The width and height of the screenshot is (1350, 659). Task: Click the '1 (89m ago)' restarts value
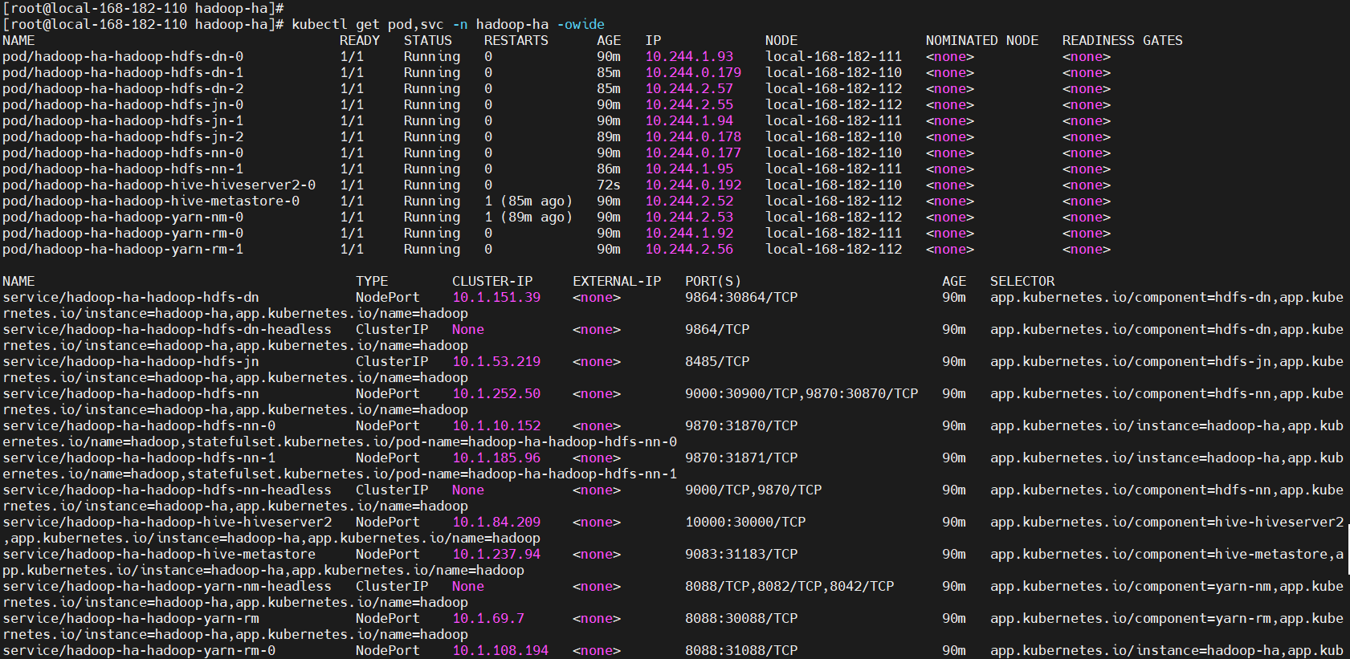click(x=528, y=218)
